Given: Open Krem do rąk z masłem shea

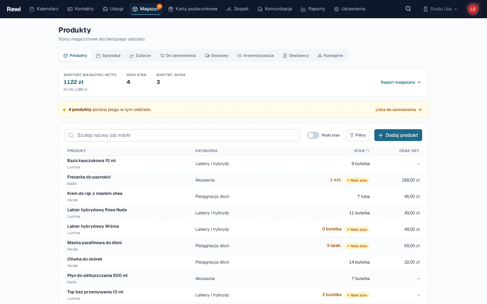Looking at the screenshot, I should tap(243, 196).
